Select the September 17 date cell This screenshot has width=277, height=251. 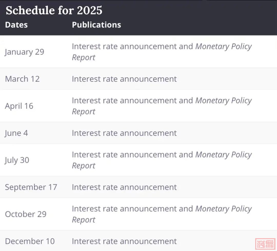pyautogui.click(x=31, y=187)
